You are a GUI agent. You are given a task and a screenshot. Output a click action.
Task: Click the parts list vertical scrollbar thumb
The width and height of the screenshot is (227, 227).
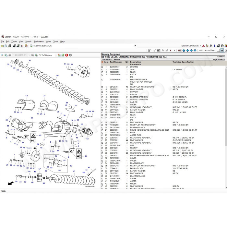(x=226, y=107)
